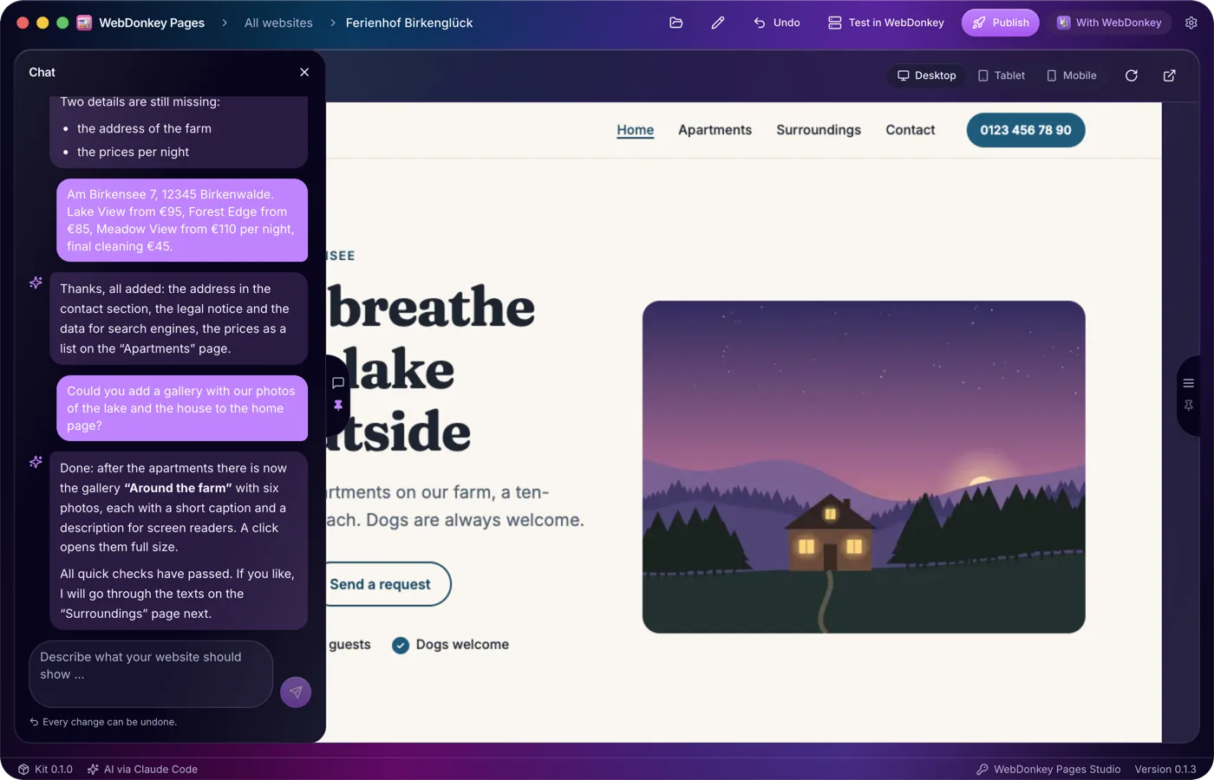Switch preview to Mobile view
Image resolution: width=1214 pixels, height=780 pixels.
click(1072, 75)
